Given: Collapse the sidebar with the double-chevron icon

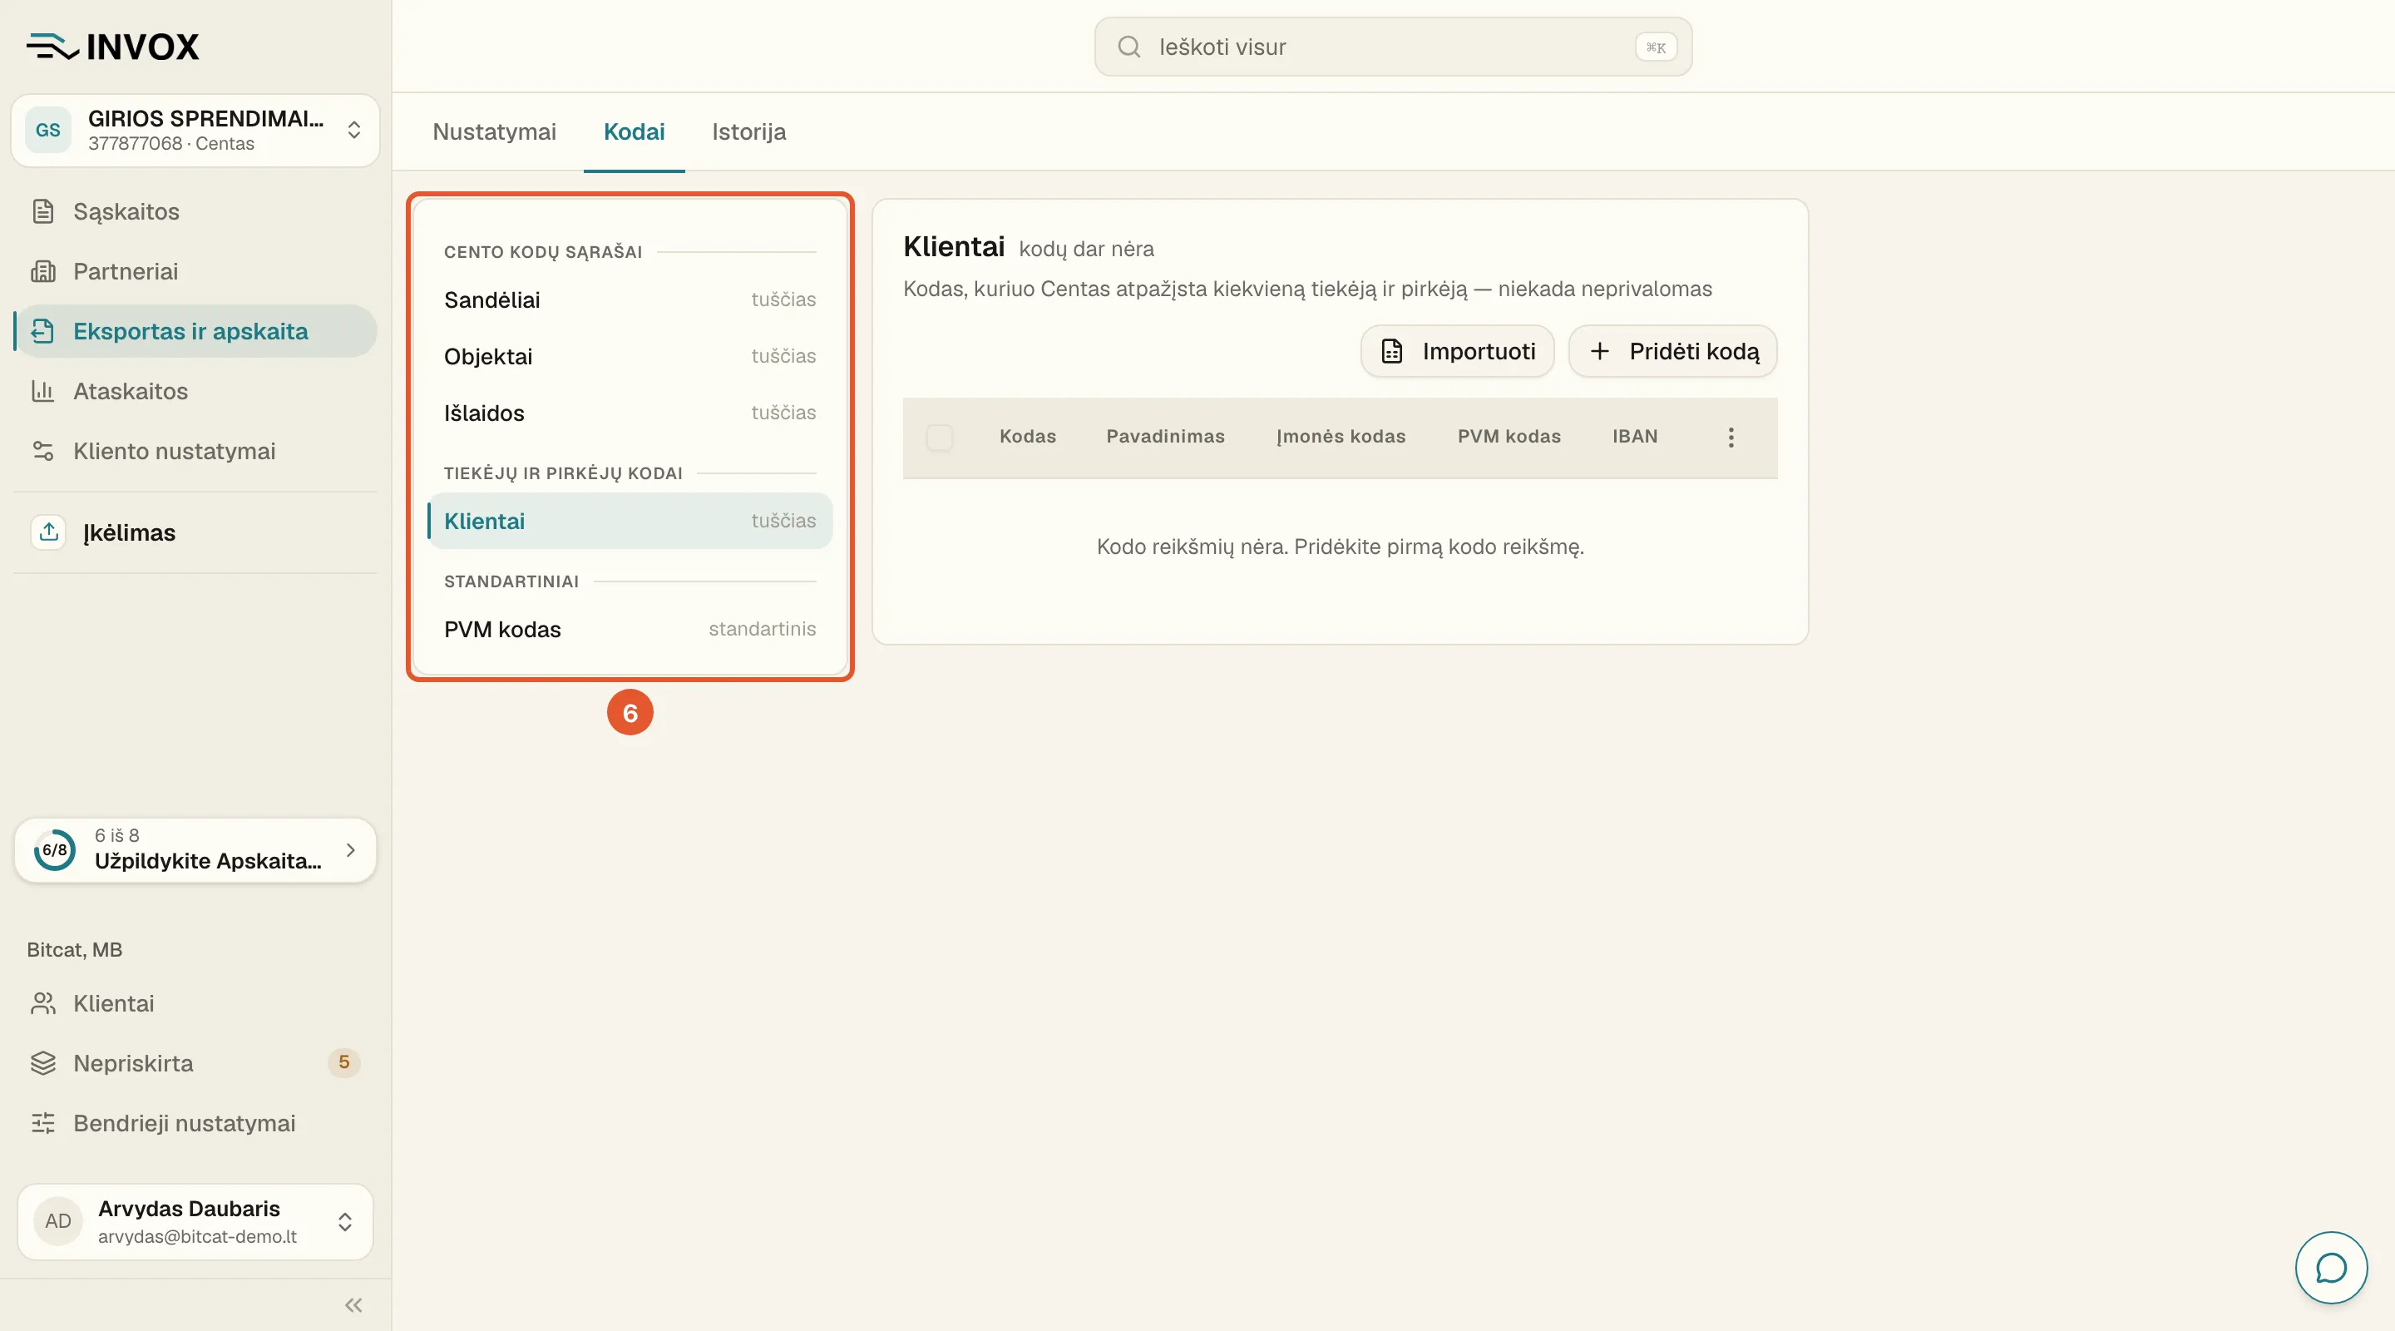Looking at the screenshot, I should [353, 1305].
